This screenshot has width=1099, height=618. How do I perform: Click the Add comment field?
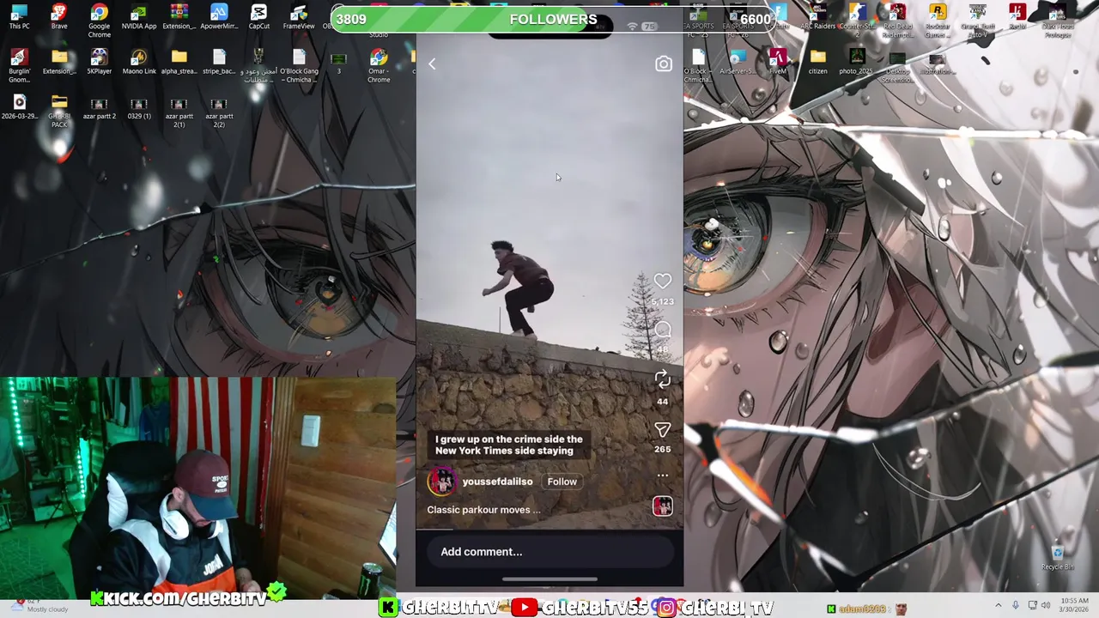(x=549, y=552)
